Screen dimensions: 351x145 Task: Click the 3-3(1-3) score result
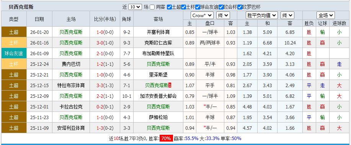[105, 85]
